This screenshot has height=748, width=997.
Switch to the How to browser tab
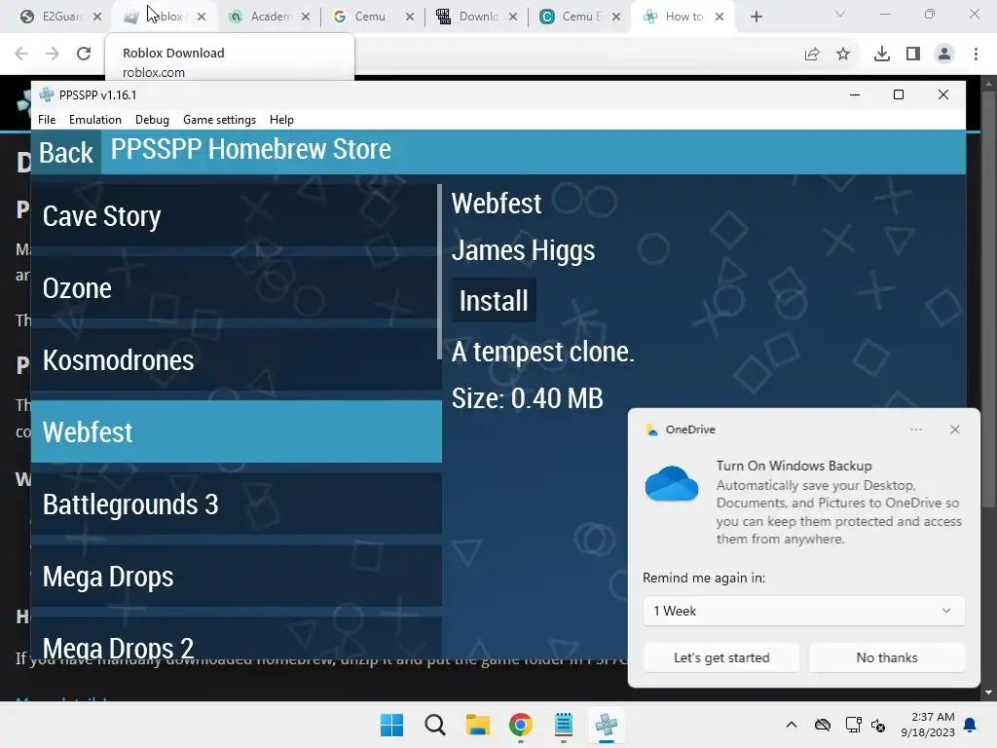[x=684, y=17]
